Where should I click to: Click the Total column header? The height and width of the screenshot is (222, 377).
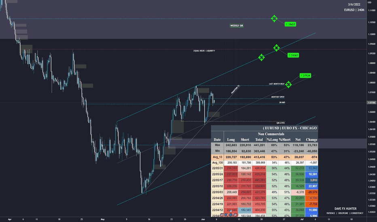tap(259, 140)
